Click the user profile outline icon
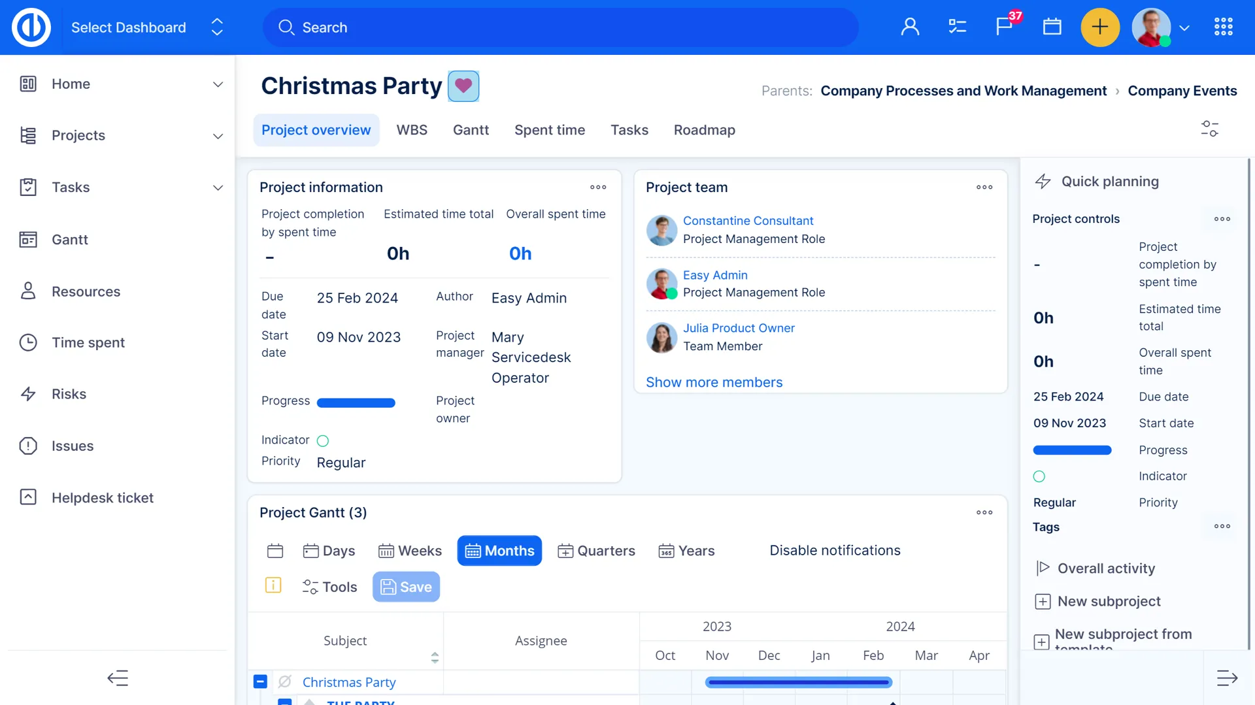Screen dimensions: 1255x705 pos(910,27)
